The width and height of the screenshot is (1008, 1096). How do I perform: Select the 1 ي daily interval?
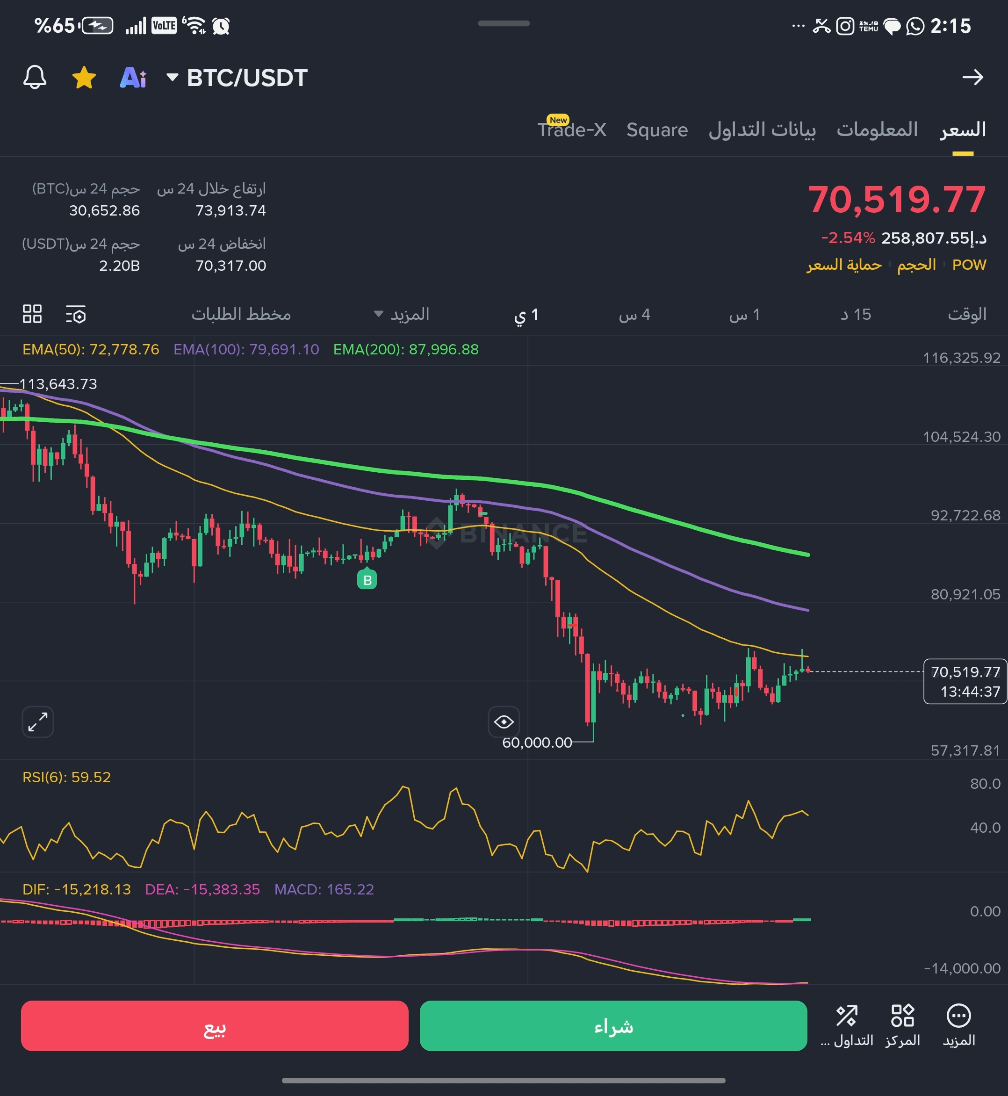pos(526,315)
